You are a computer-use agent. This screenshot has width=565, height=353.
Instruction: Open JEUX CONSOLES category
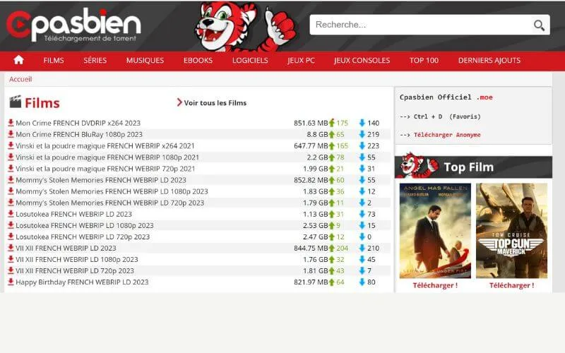[x=362, y=60]
